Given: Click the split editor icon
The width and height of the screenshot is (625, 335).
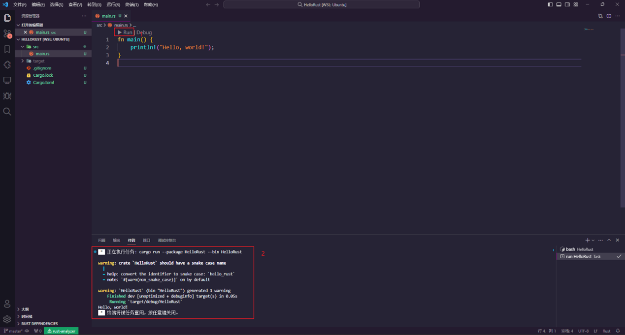Looking at the screenshot, I should [x=609, y=16].
